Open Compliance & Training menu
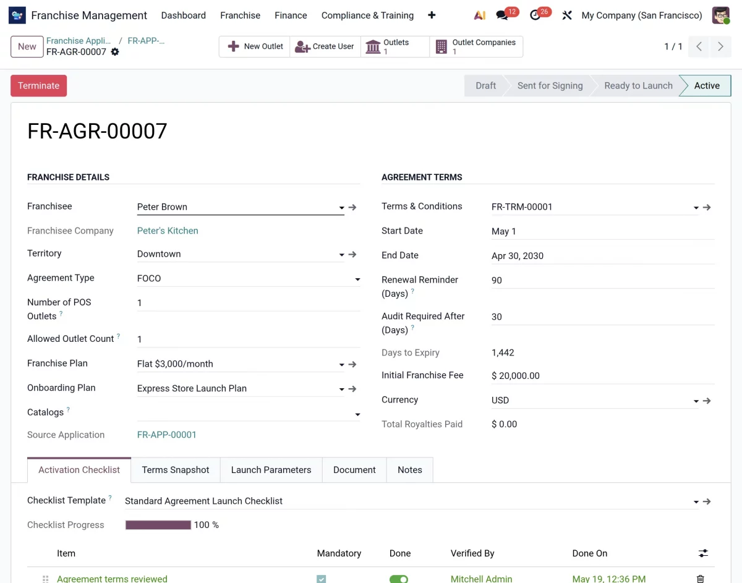This screenshot has height=583, width=742. 367,15
